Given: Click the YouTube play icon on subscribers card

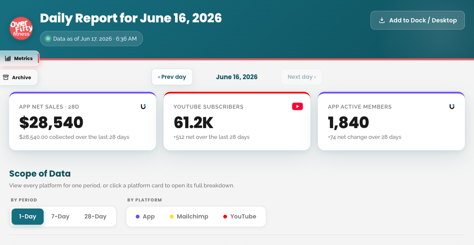Looking at the screenshot, I should (x=297, y=107).
